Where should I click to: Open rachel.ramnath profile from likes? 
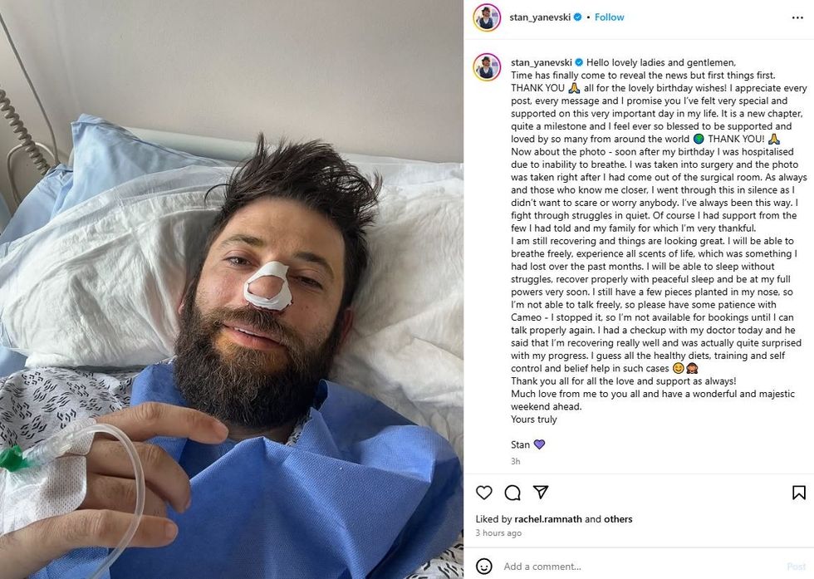[548, 518]
